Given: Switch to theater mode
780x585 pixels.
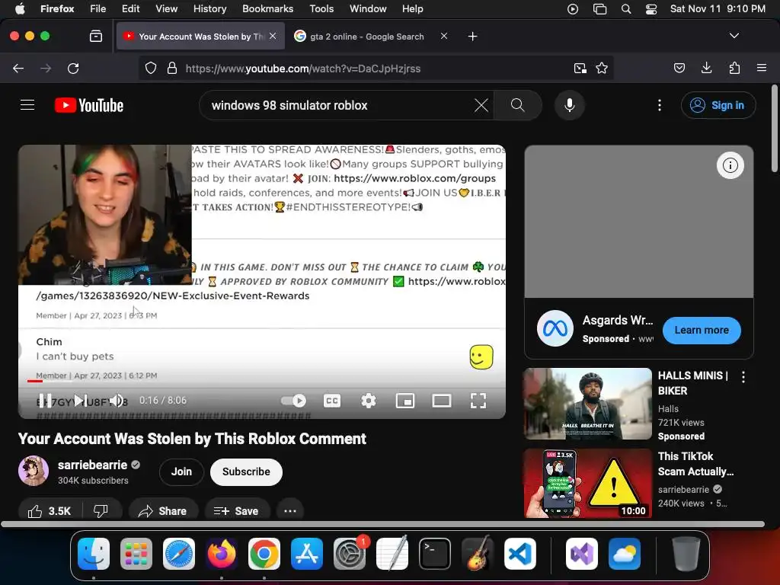Looking at the screenshot, I should tap(442, 401).
